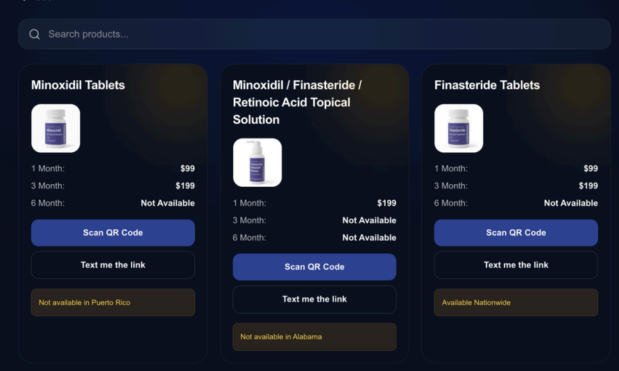This screenshot has width=619, height=371.
Task: Scan QR Code for the topical solution
Action: point(314,266)
